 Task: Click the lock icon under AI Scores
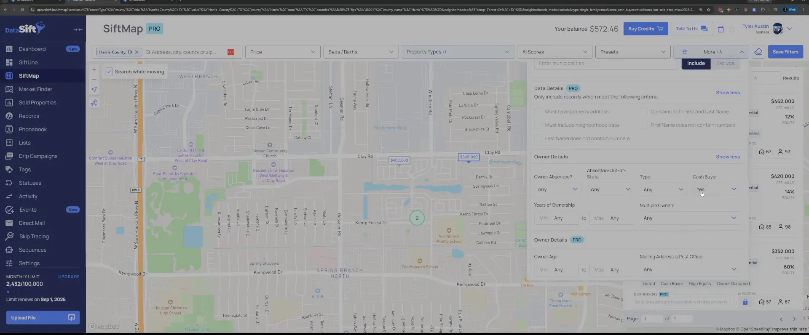[x=745, y=302]
